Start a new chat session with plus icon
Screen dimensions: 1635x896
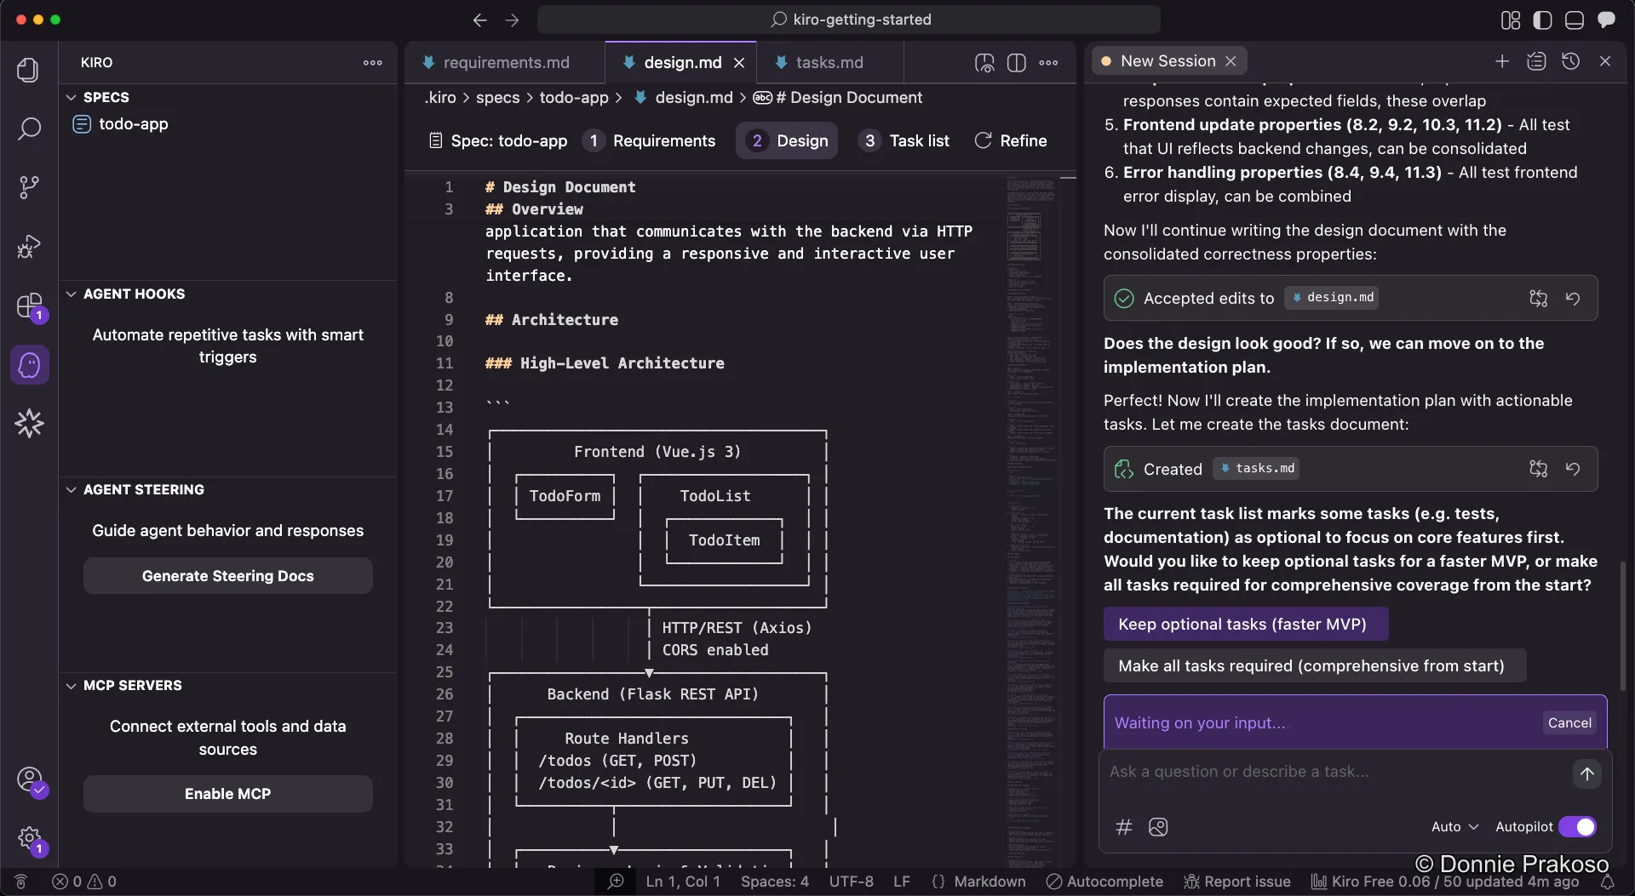(x=1501, y=60)
